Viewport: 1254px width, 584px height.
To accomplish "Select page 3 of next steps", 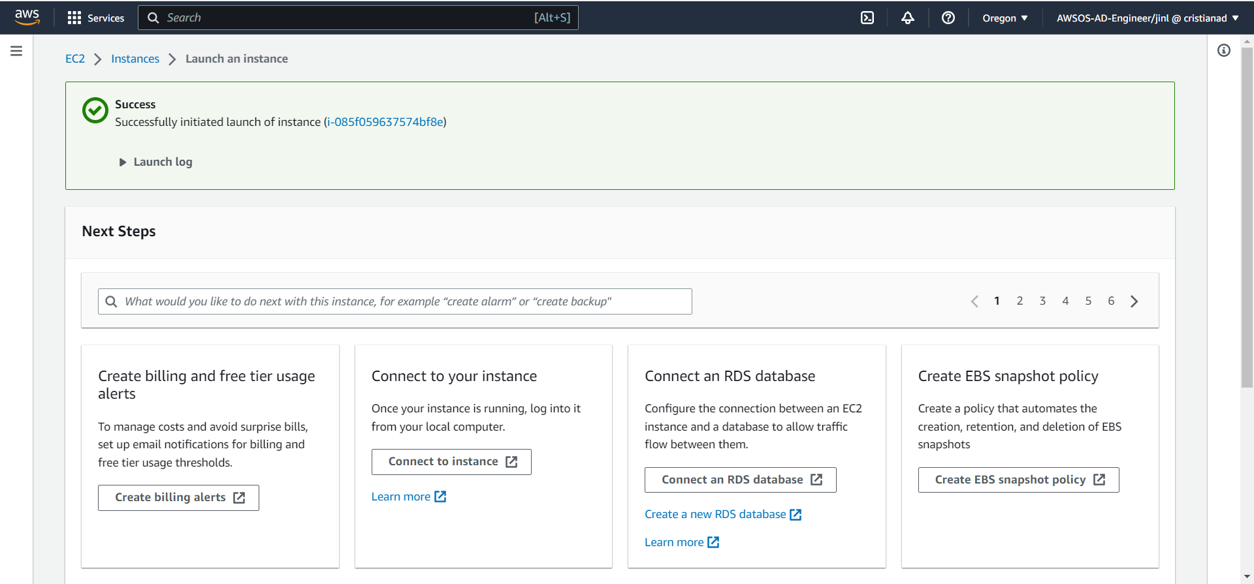I will coord(1042,301).
